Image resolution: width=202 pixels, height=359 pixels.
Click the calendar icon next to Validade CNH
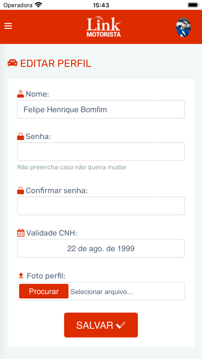click(21, 233)
